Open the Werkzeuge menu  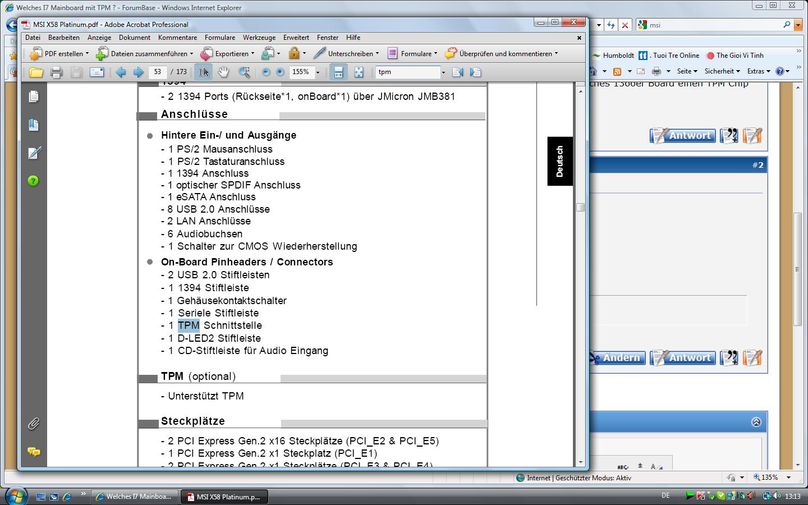pos(259,38)
